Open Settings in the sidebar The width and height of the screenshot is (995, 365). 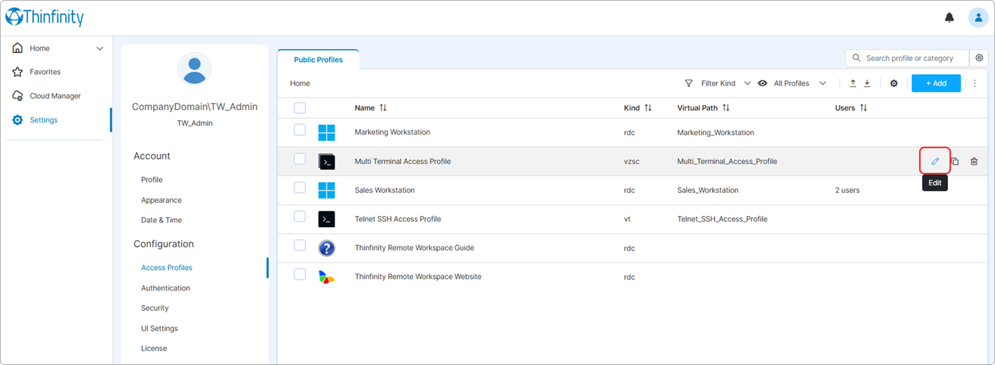point(43,120)
